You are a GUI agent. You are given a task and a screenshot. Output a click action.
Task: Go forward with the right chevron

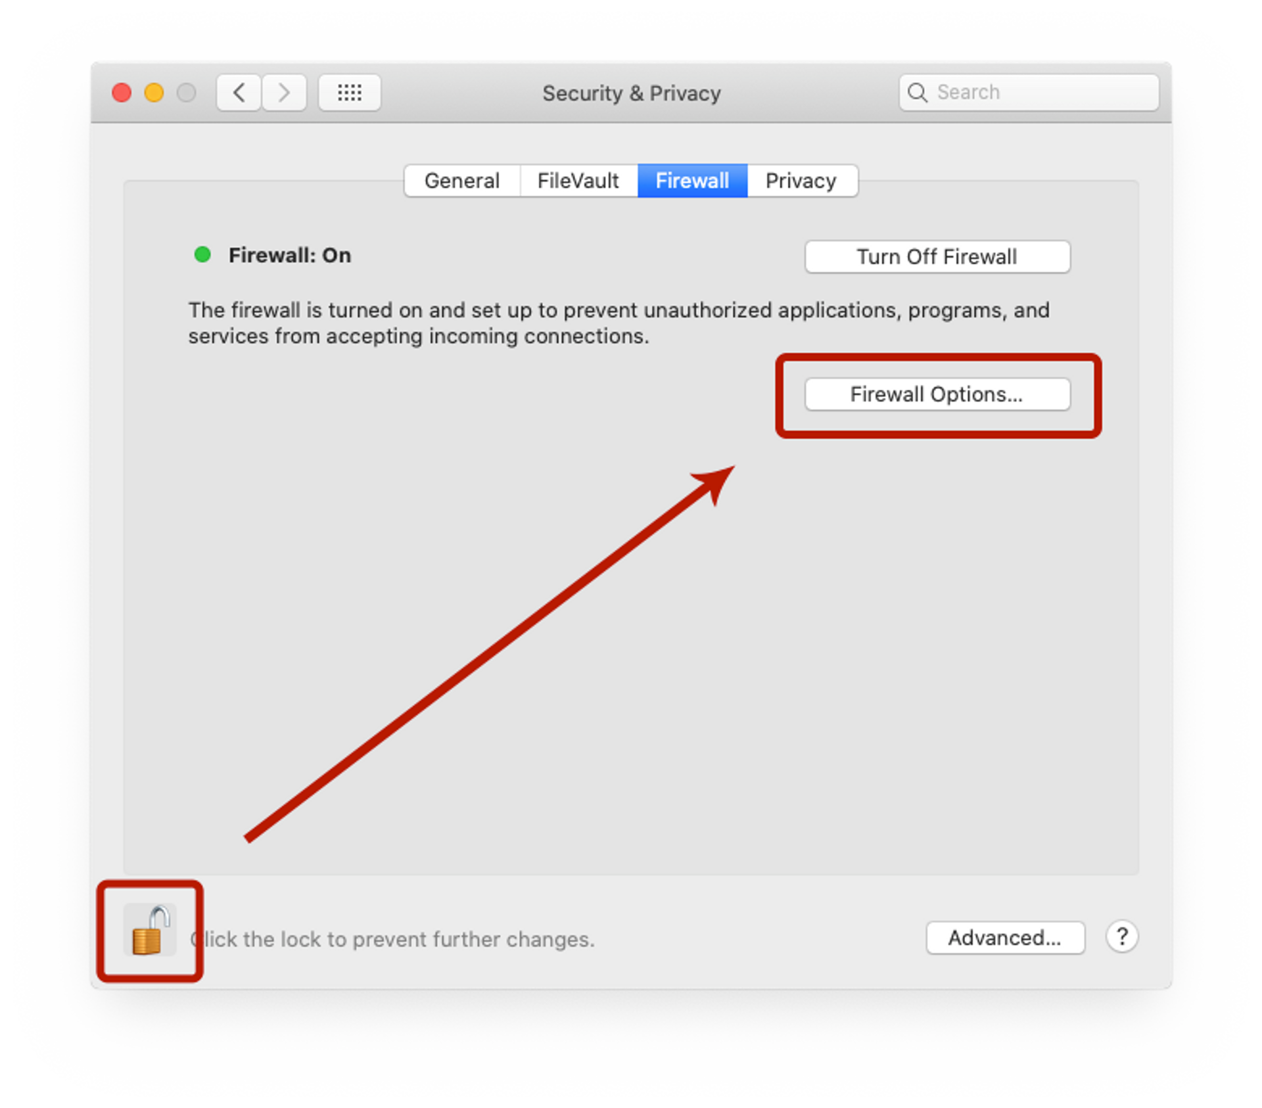tap(284, 93)
